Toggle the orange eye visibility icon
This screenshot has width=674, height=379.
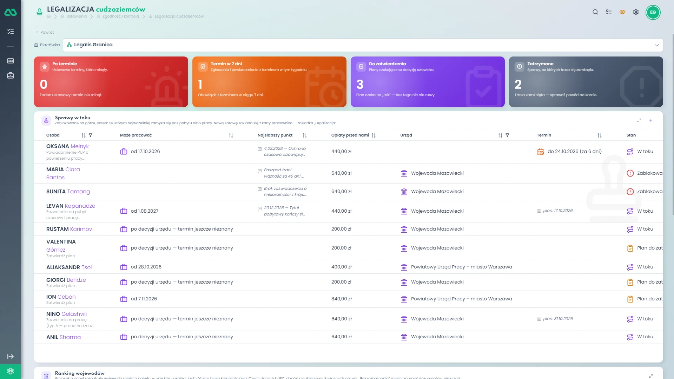(622, 12)
